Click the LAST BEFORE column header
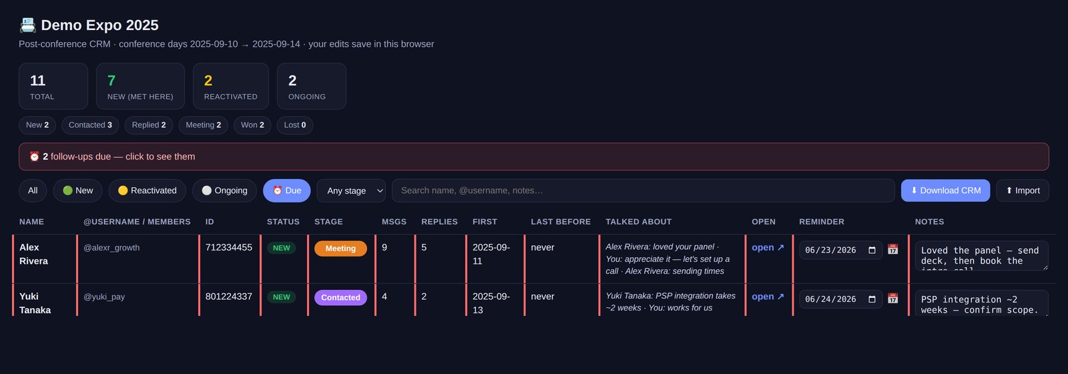The height and width of the screenshot is (374, 1068). [x=561, y=222]
